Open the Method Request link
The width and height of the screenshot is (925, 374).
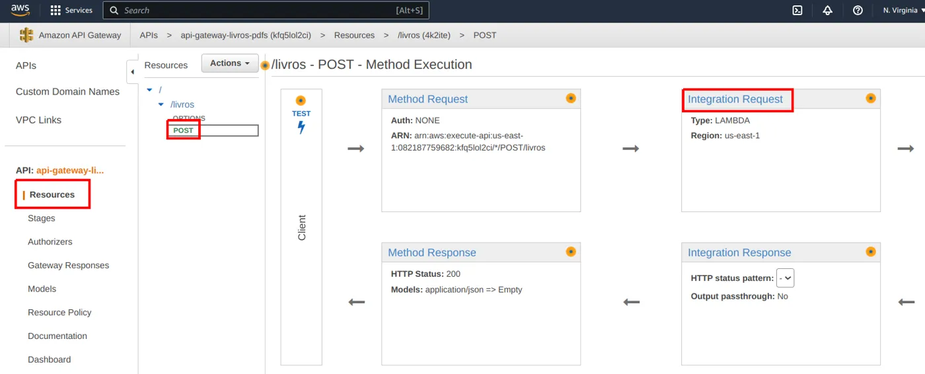tap(427, 99)
